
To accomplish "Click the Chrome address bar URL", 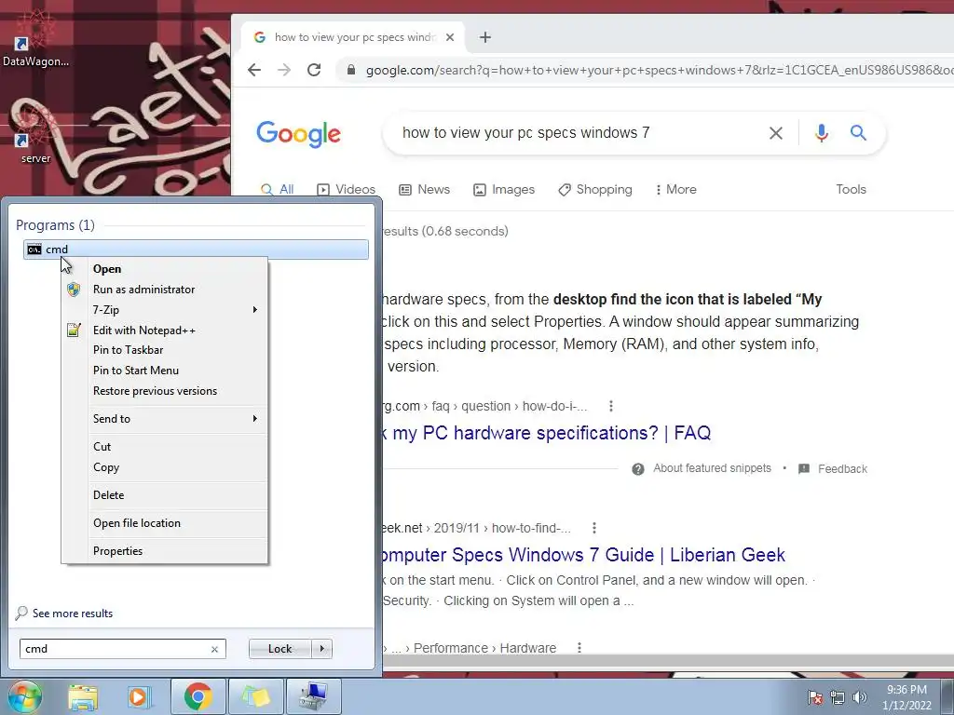I will (x=659, y=70).
